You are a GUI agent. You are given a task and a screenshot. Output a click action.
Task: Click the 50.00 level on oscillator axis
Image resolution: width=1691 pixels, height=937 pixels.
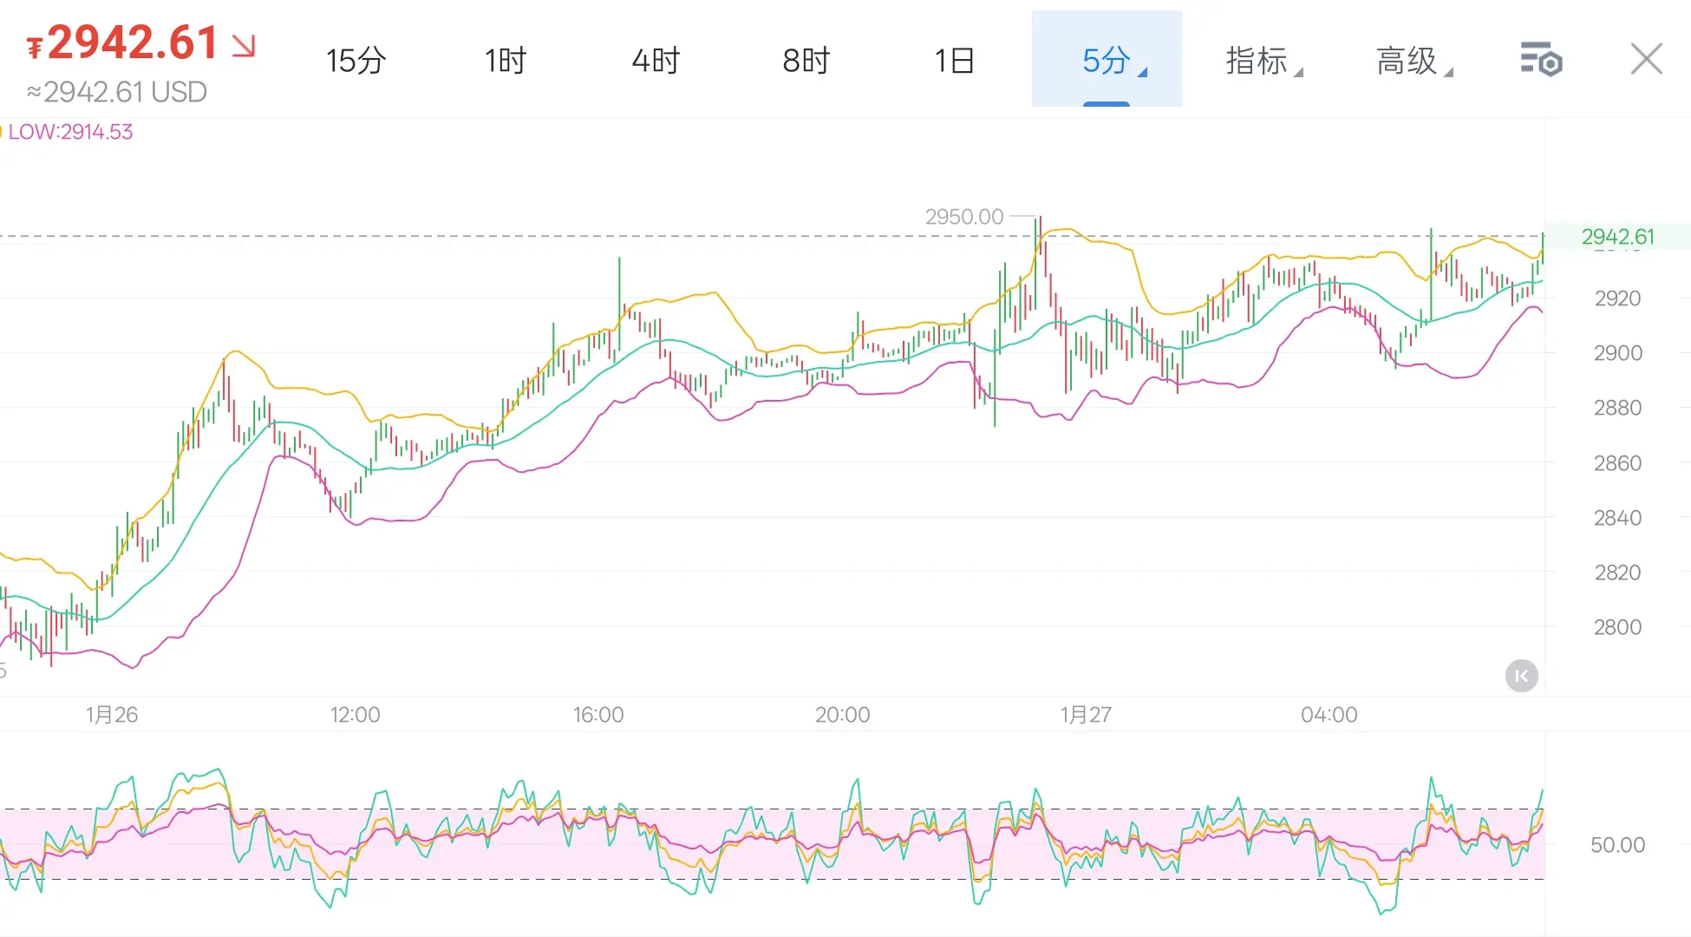(1616, 844)
